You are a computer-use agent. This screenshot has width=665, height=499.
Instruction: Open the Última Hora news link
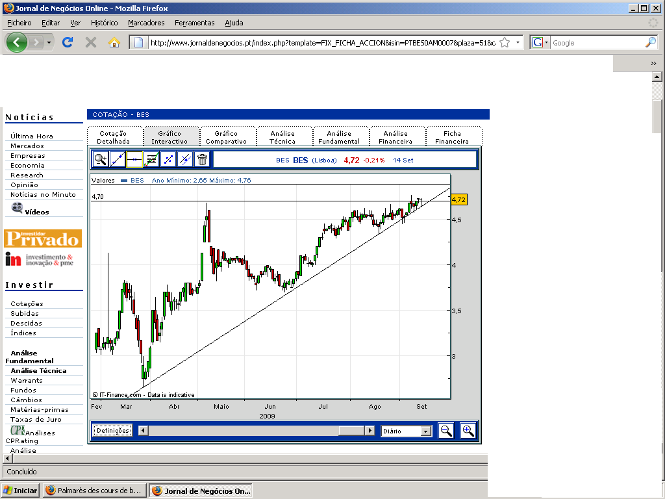click(x=32, y=136)
